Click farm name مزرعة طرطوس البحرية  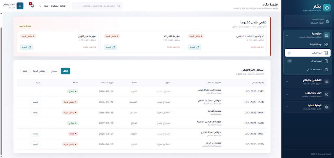click(209, 122)
